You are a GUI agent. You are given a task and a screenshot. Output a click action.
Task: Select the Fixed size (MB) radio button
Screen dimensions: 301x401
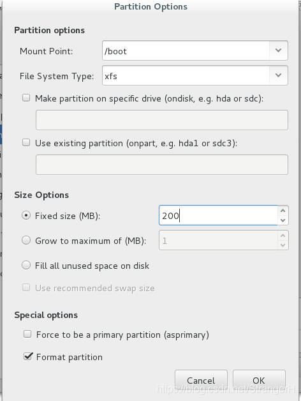pyautogui.click(x=26, y=215)
